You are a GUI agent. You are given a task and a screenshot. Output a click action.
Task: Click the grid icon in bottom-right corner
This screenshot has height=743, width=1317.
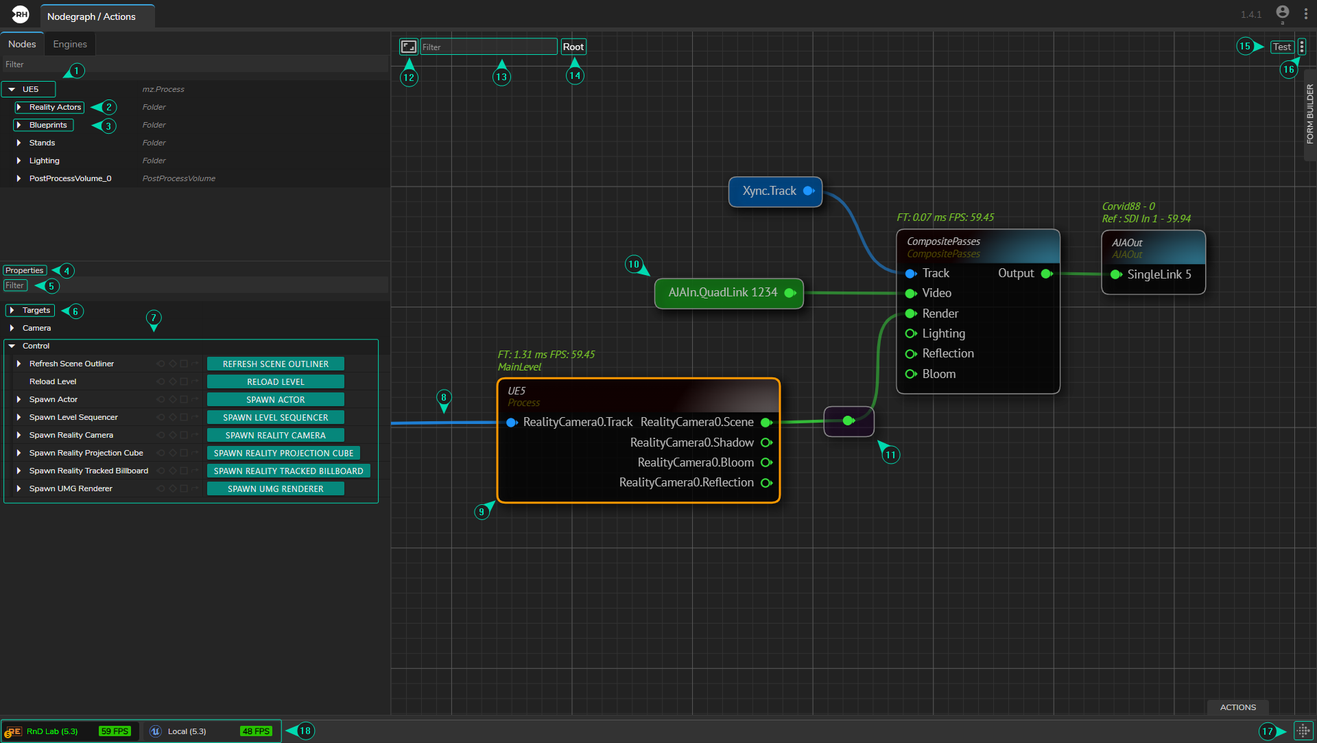pyautogui.click(x=1303, y=731)
